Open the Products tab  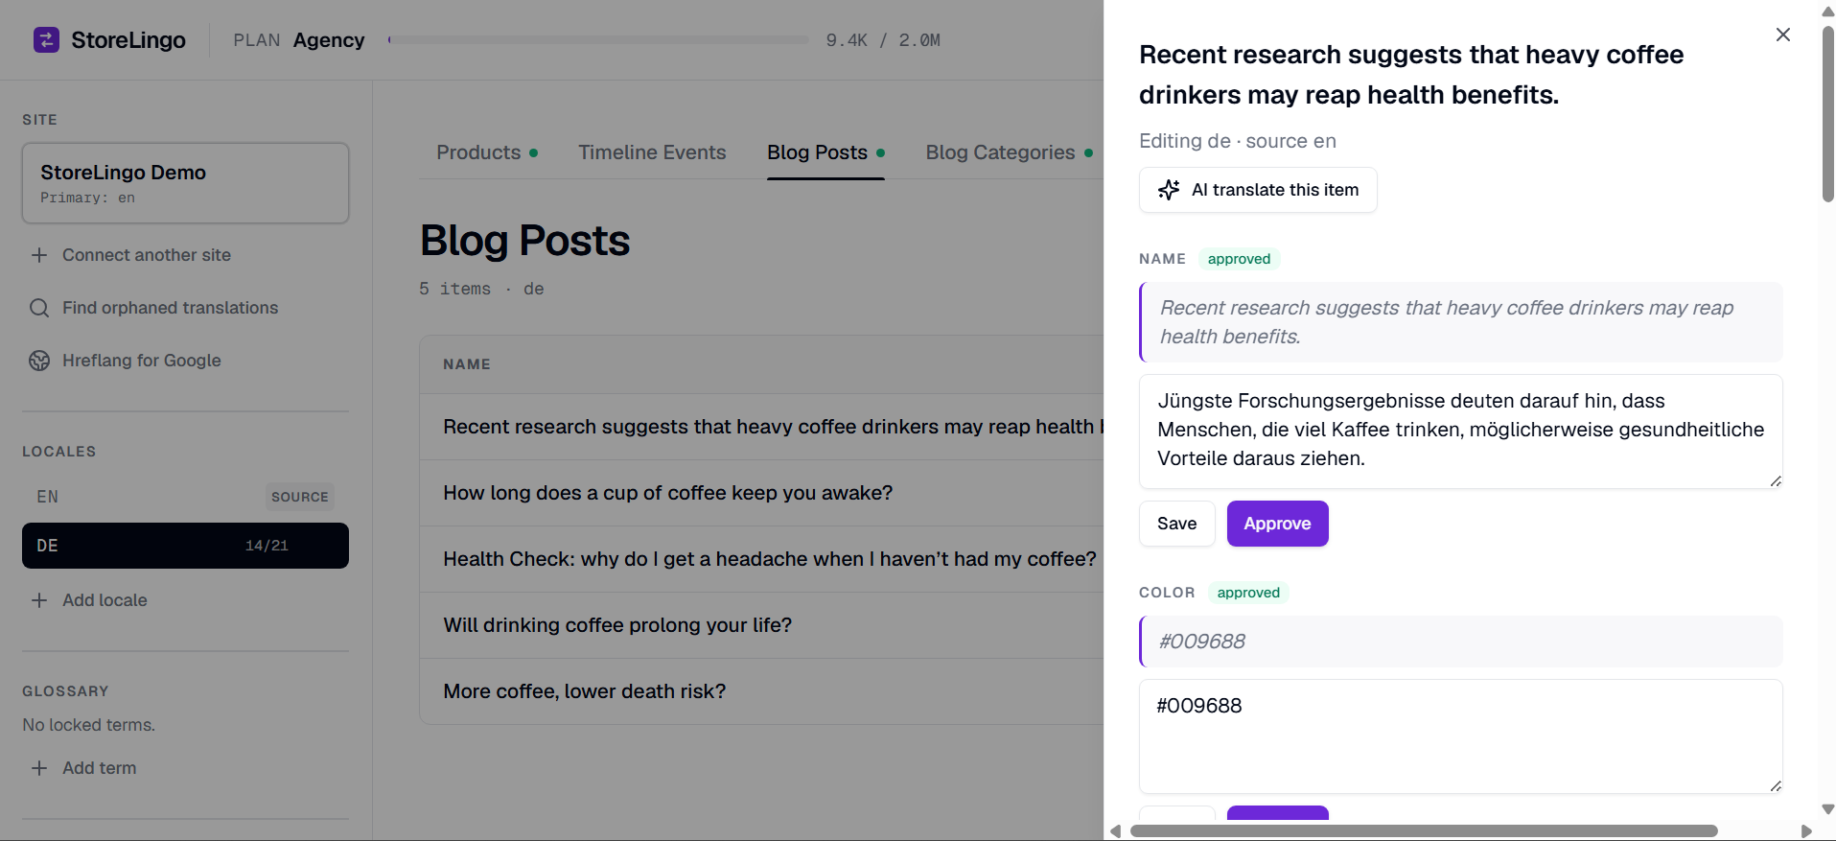coord(487,152)
